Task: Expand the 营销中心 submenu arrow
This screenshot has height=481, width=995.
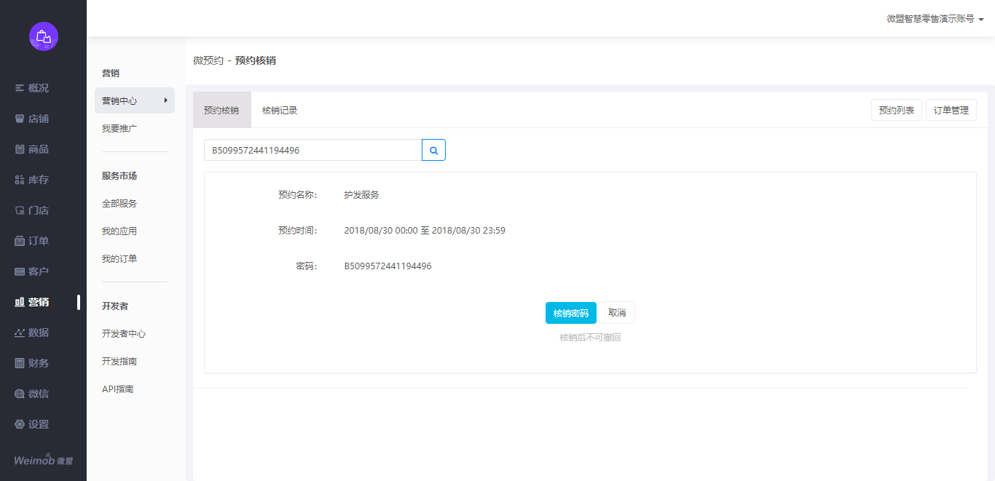Action: click(166, 100)
